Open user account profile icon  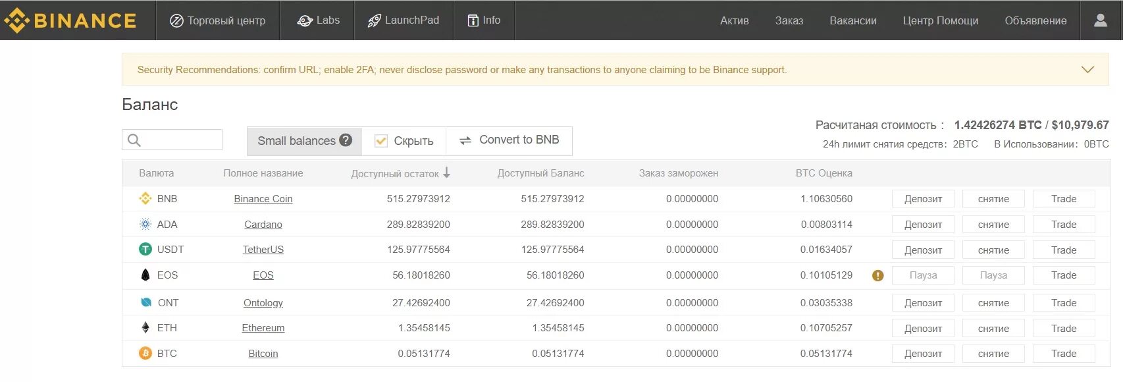click(1101, 20)
